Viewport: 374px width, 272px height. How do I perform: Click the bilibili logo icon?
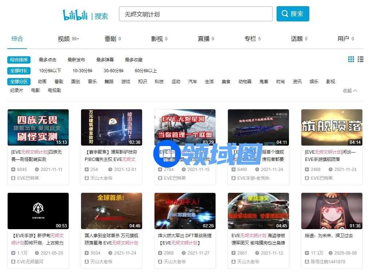tap(75, 15)
